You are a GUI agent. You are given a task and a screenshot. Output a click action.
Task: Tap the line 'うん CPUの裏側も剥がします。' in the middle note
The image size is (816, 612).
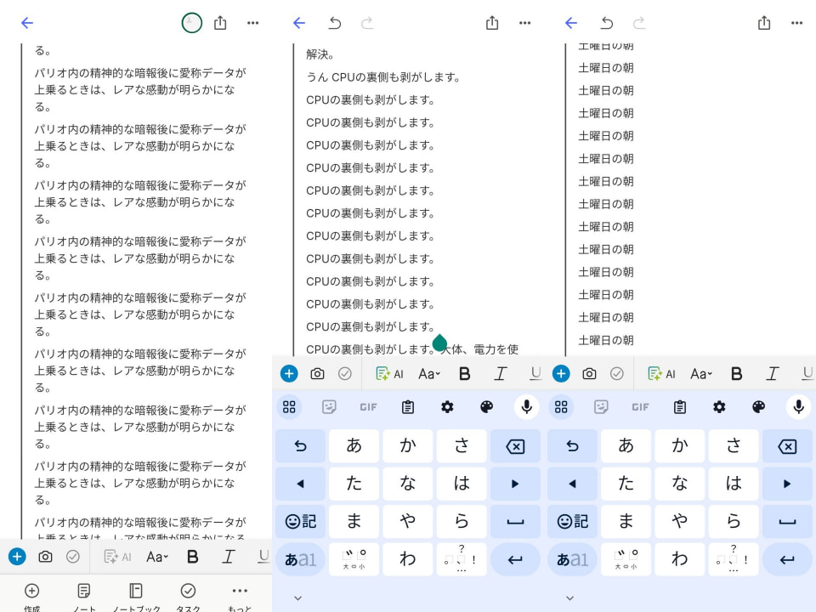(383, 77)
